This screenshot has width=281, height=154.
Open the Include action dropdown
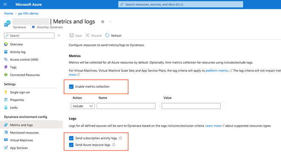coord(83,106)
